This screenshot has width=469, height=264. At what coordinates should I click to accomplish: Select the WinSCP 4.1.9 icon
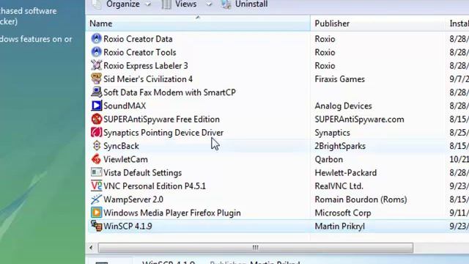(96, 226)
